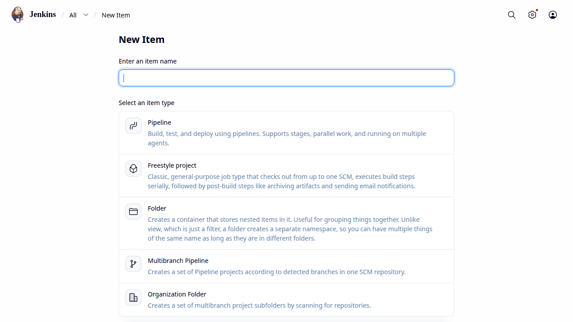Click the Pipeline description starting 'Build, test, and deploy'
Screen dimensions: 573x322
(287, 138)
